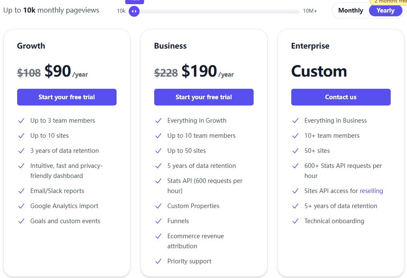The height and width of the screenshot is (278, 407).
Task: Click checkmark icon beside Goals and custom events
Action: (21, 221)
